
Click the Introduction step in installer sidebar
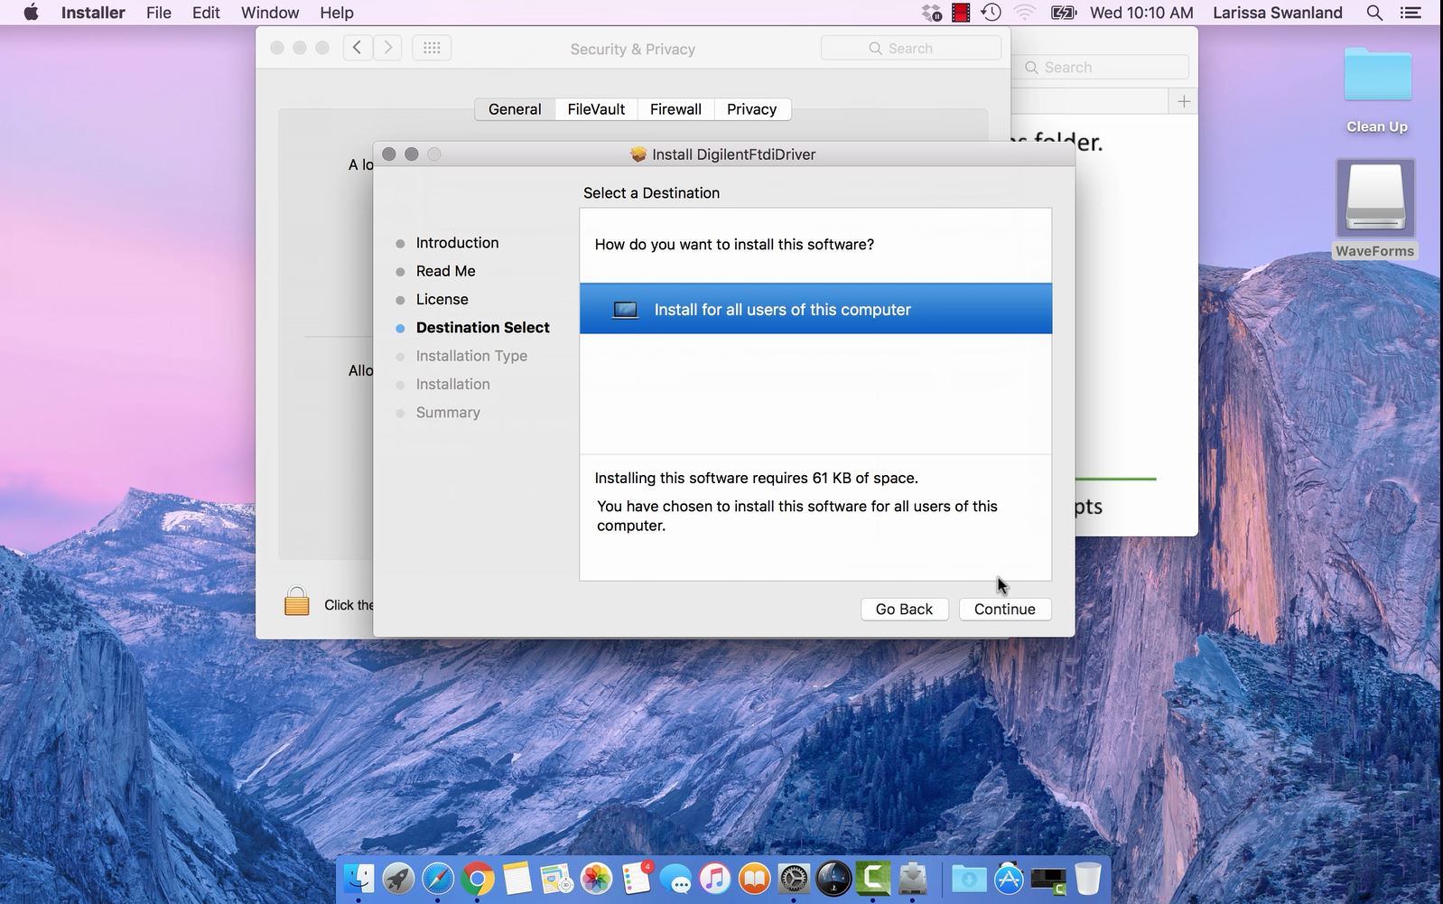(457, 243)
